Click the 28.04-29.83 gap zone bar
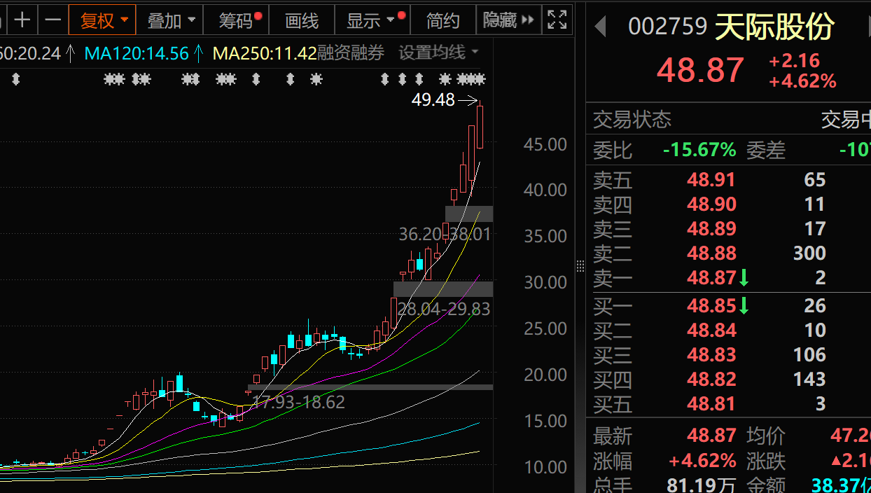The image size is (871, 493). pyautogui.click(x=443, y=289)
